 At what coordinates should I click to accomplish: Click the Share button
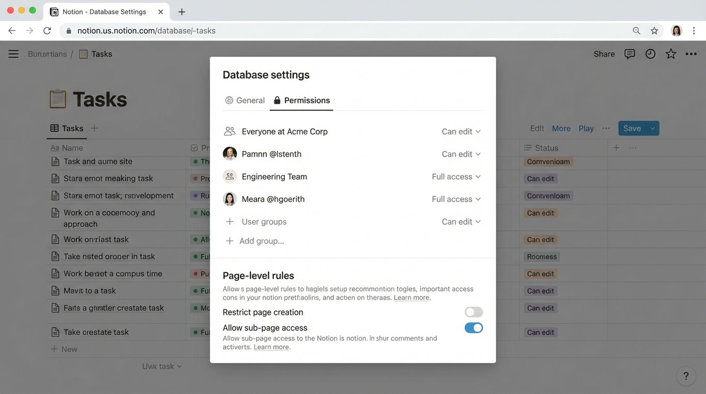[604, 54]
